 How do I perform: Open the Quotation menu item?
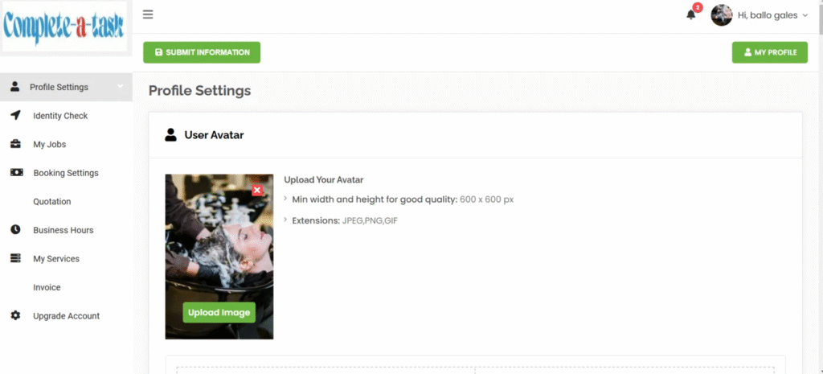coord(52,201)
